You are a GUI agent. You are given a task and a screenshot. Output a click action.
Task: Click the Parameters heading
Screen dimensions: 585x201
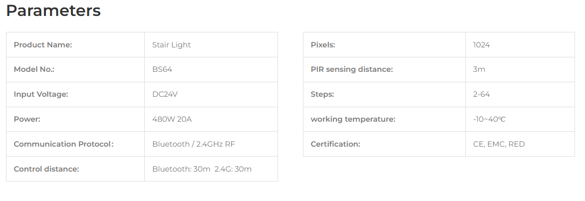click(x=53, y=11)
